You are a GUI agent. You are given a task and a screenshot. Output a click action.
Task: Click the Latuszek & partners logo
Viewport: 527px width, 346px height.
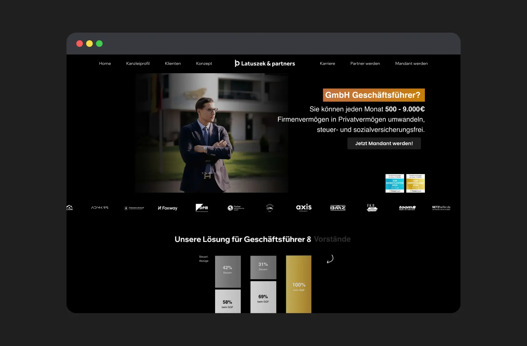(x=265, y=63)
